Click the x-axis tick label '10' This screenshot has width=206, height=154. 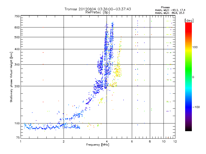pos(164,141)
